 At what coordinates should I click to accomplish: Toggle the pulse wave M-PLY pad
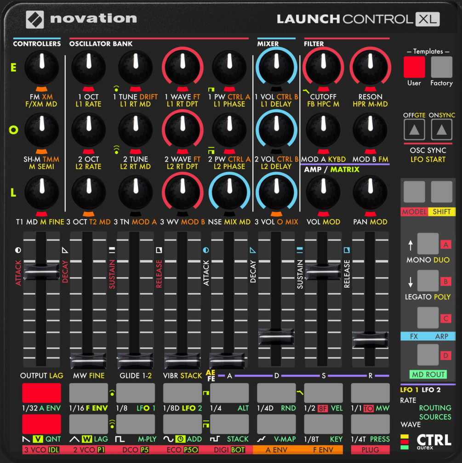(136, 424)
